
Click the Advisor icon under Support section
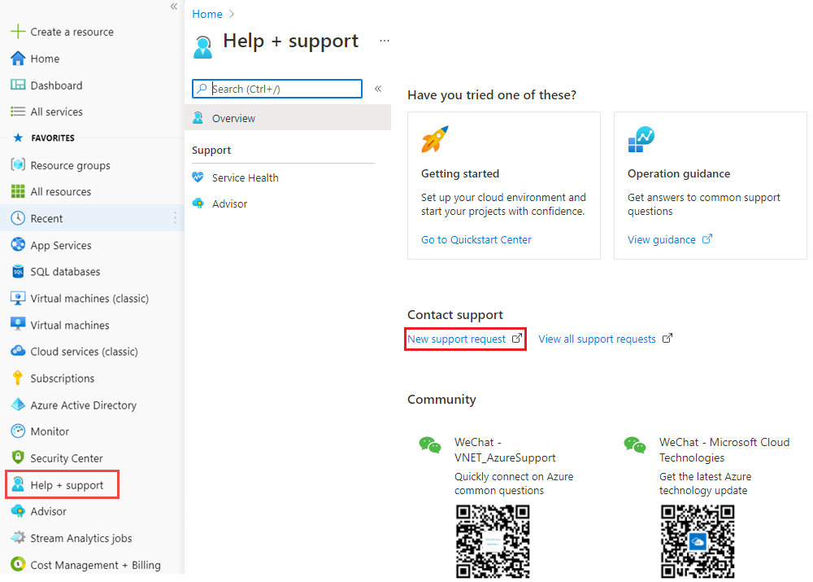(x=198, y=203)
